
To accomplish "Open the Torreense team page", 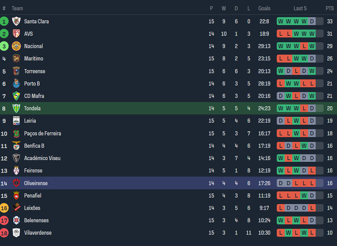I will (x=35, y=71).
